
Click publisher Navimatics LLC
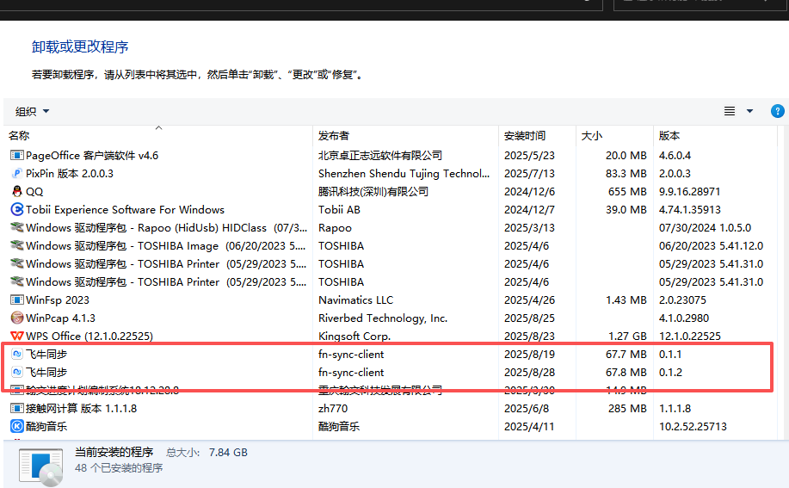pos(355,300)
